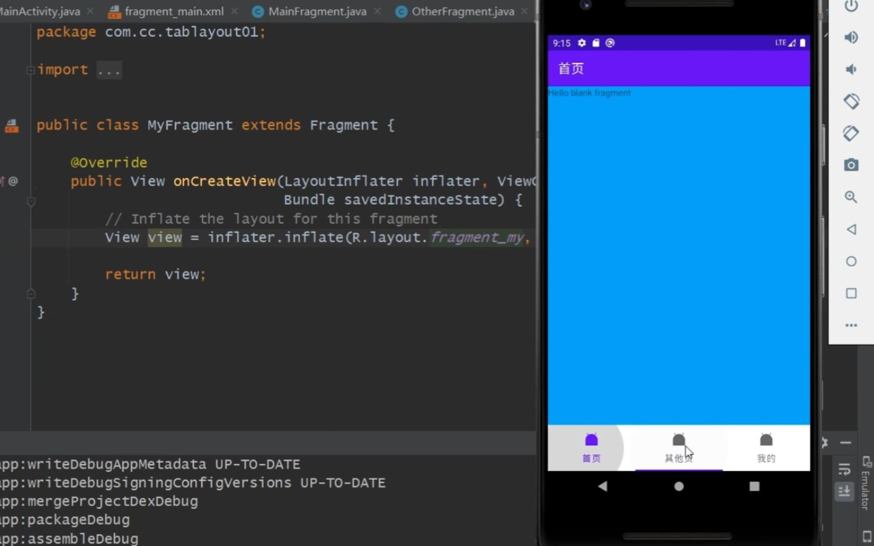This screenshot has height=546, width=874.
Task: Tap 我的 in the app bottom navigation
Action: [766, 449]
